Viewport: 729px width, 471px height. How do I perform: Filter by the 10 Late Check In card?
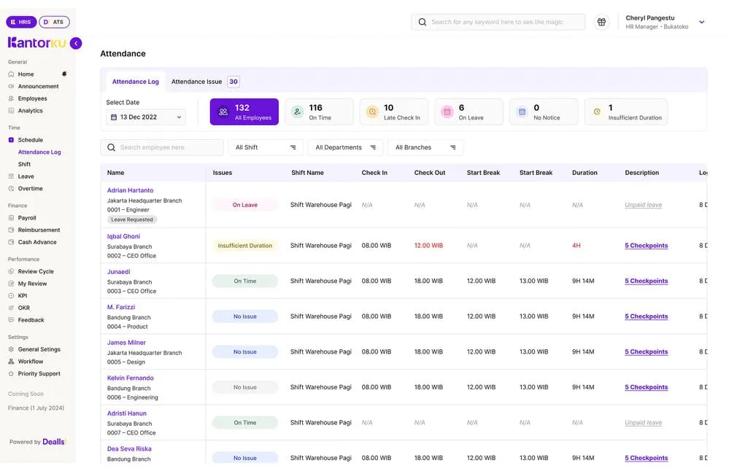(x=394, y=111)
